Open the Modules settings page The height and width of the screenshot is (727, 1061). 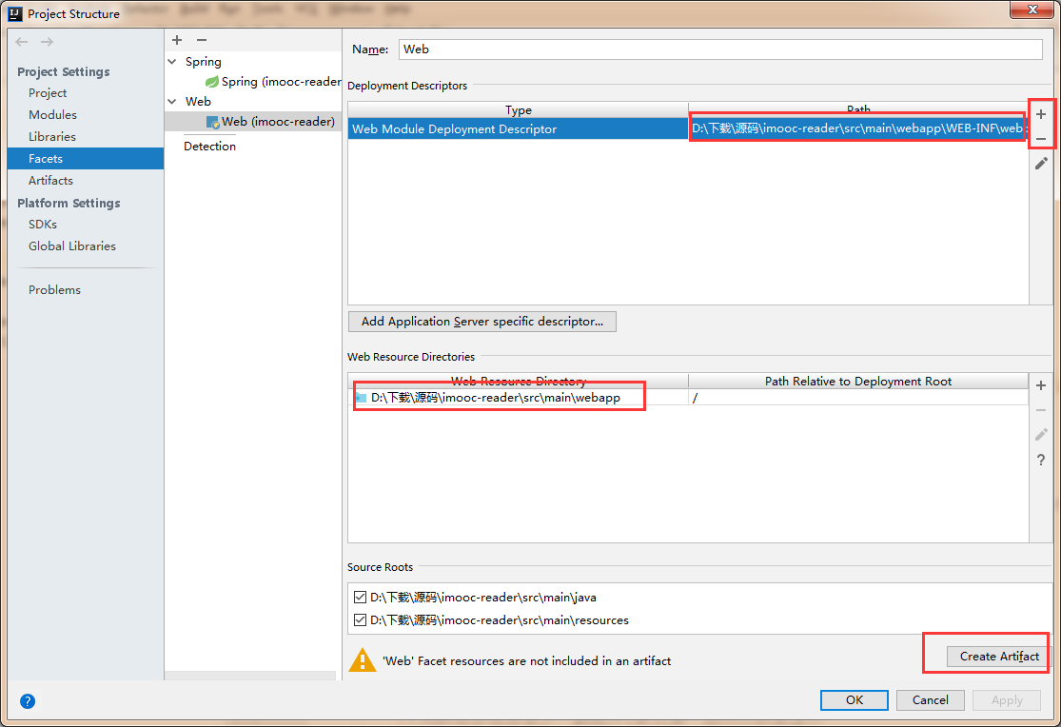click(x=52, y=114)
